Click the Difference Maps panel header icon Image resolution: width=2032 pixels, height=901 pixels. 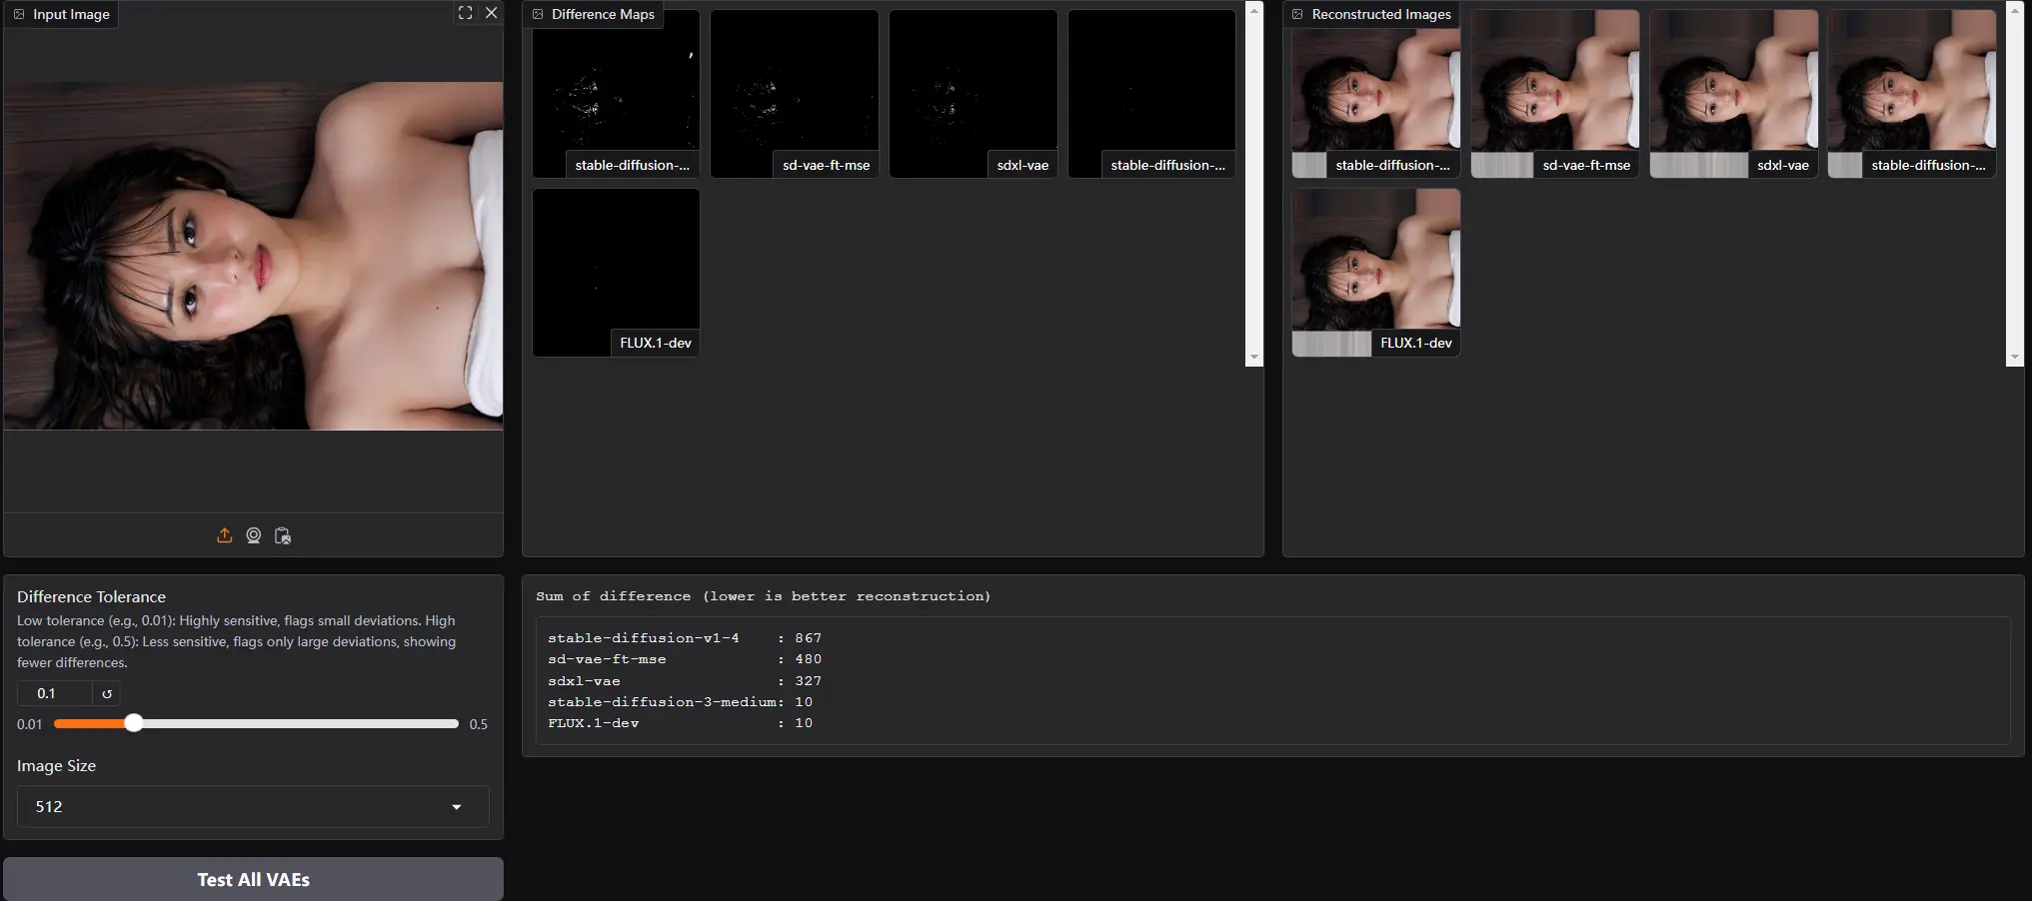[537, 14]
